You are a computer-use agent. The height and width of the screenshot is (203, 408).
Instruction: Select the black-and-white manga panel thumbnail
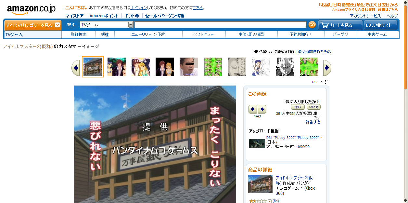coord(285,67)
